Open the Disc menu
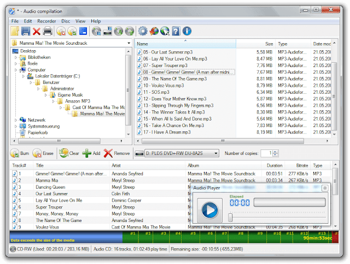The height and width of the screenshot is (264, 350). pos(66,21)
